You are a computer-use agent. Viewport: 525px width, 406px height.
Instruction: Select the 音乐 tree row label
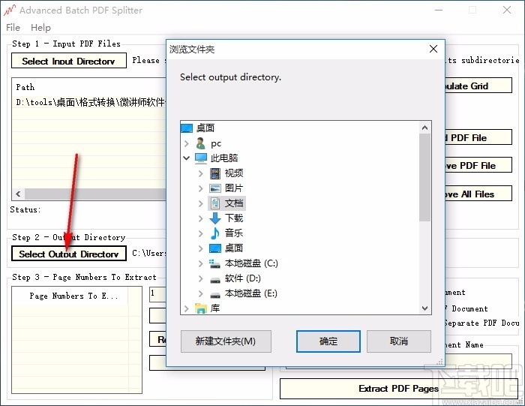click(234, 233)
